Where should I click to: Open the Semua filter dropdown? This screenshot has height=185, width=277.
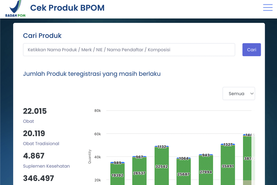coord(239,94)
